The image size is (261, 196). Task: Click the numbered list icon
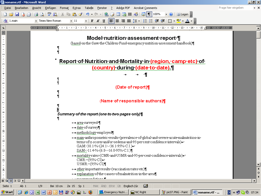[145, 21]
